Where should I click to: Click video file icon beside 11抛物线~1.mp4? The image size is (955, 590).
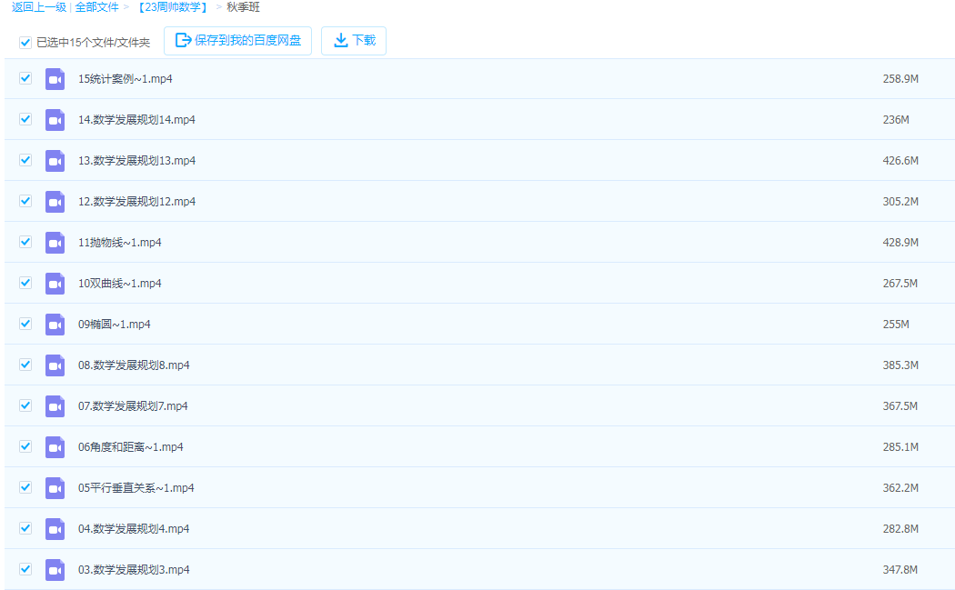coord(55,243)
